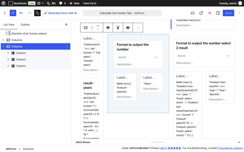The height and width of the screenshot is (152, 244).
Task: Open the rate it stars link
Action: (170, 148)
